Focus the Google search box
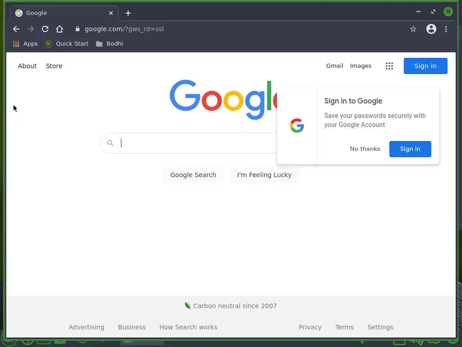The width and height of the screenshot is (462, 347). point(189,143)
